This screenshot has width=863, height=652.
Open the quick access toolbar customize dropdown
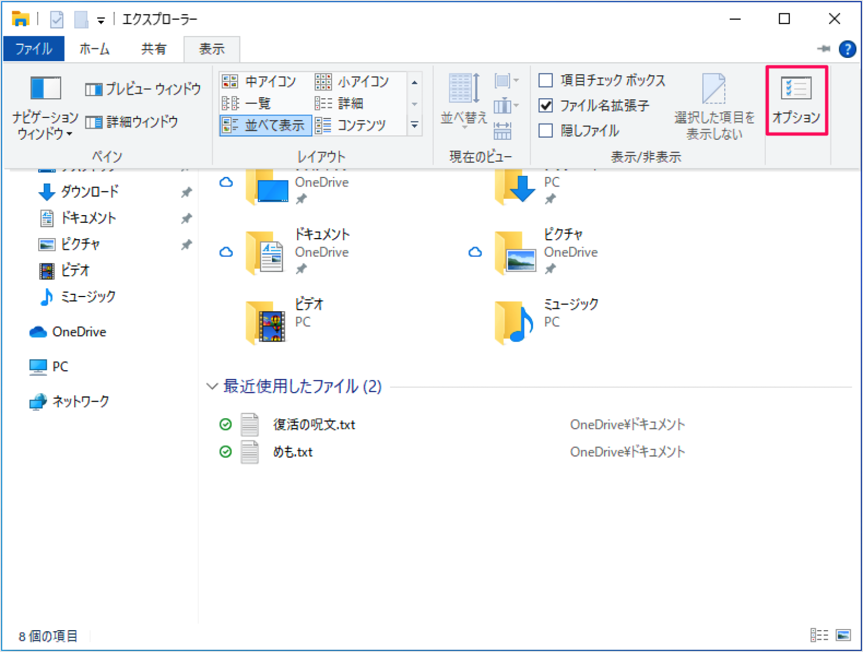[x=101, y=21]
